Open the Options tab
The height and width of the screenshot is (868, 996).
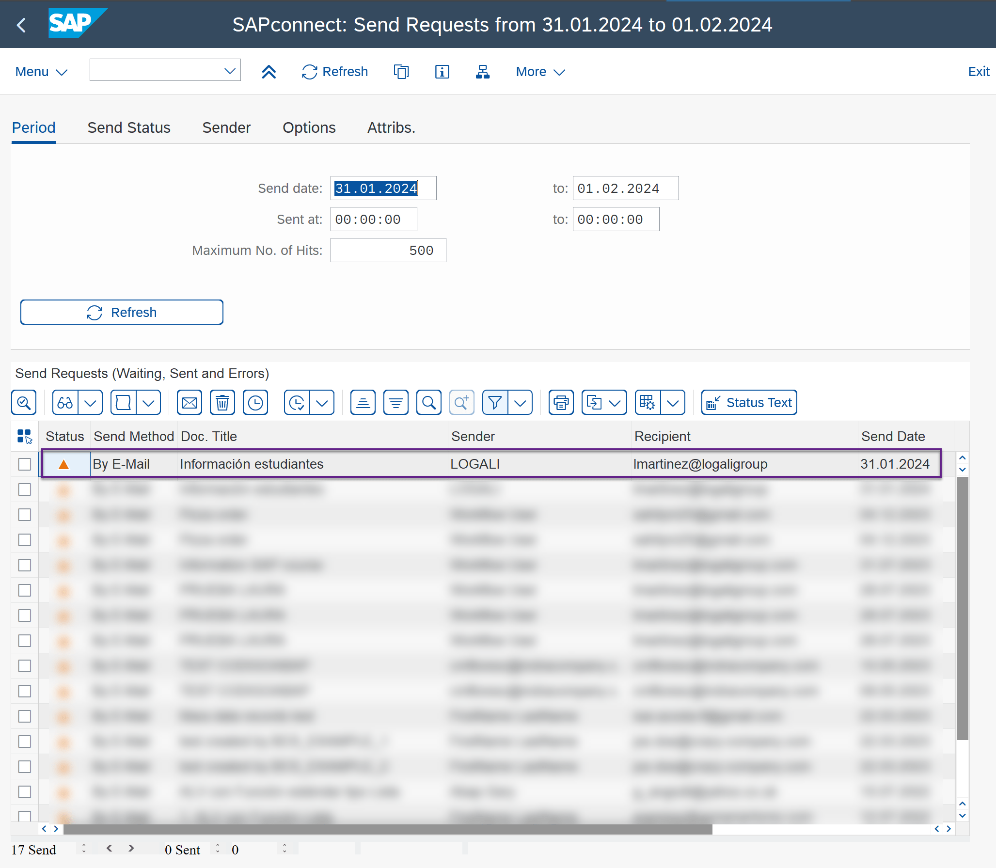(309, 127)
